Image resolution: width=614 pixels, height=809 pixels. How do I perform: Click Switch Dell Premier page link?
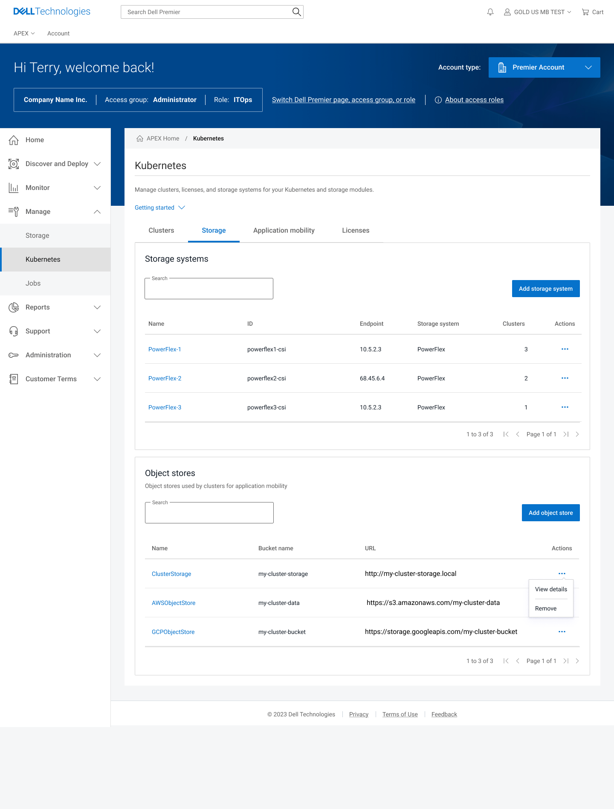344,100
